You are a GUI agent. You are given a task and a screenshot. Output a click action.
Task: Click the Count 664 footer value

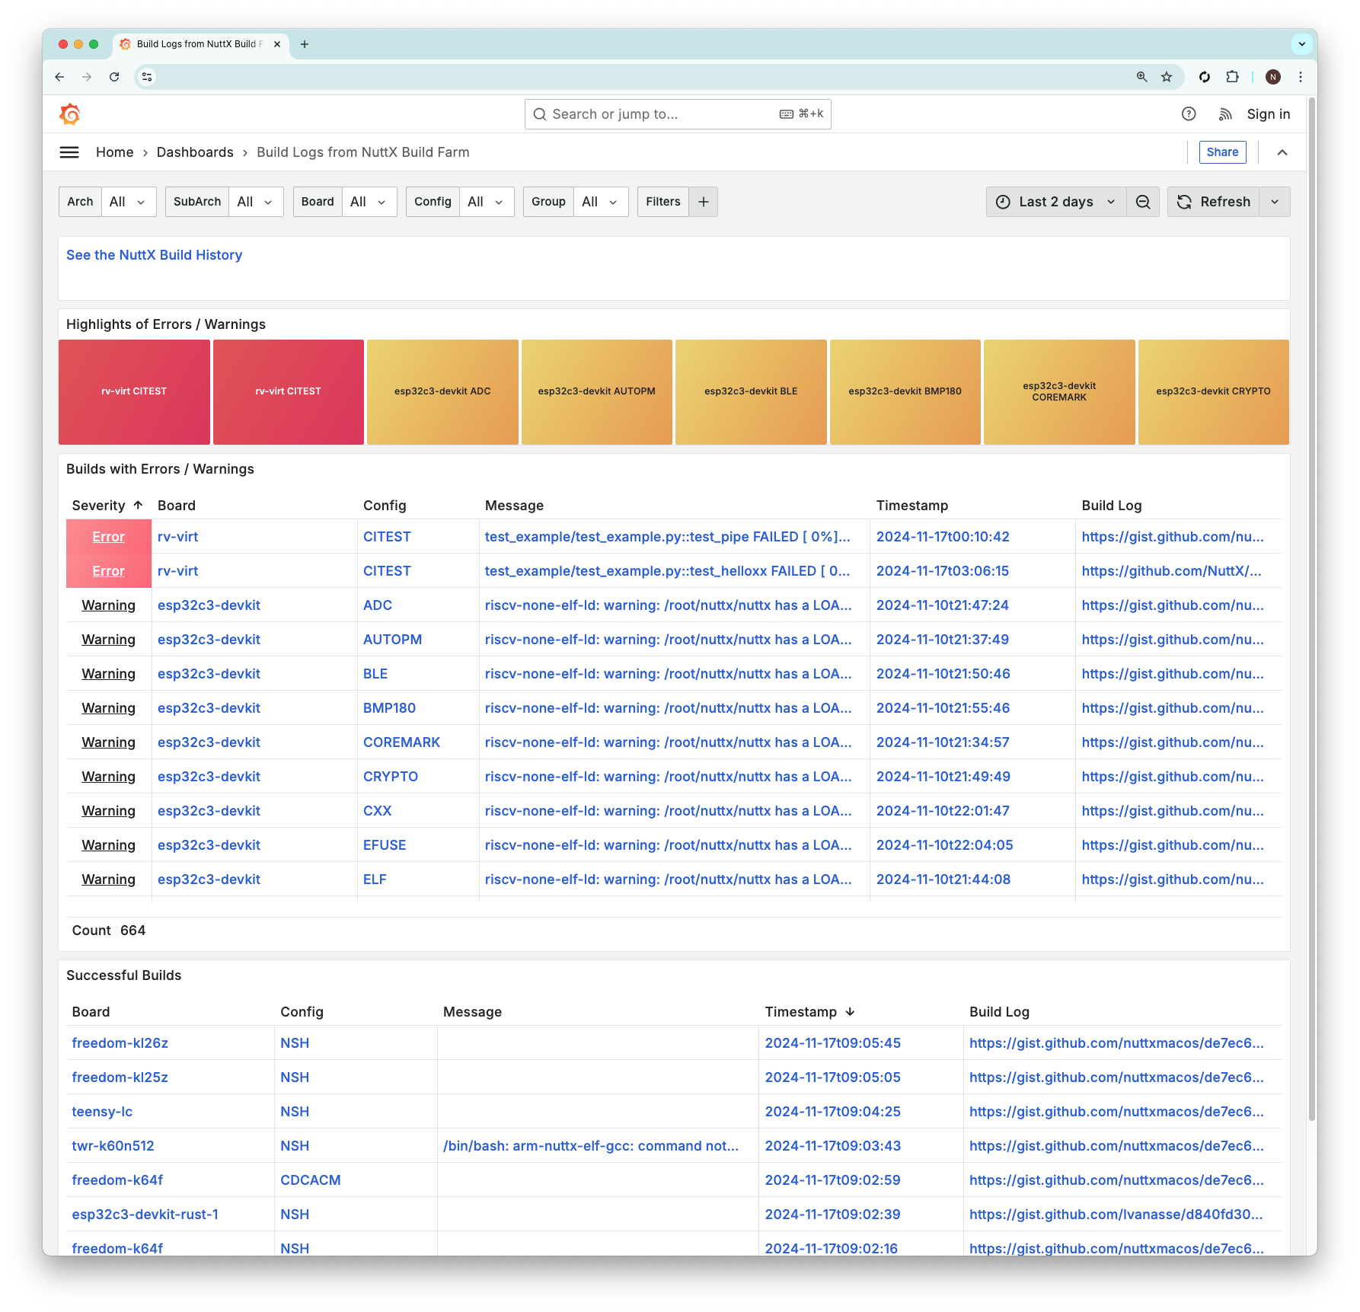coord(133,931)
